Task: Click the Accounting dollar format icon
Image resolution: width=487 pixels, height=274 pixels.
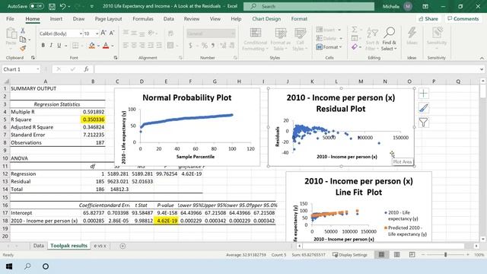Action: click(x=190, y=46)
